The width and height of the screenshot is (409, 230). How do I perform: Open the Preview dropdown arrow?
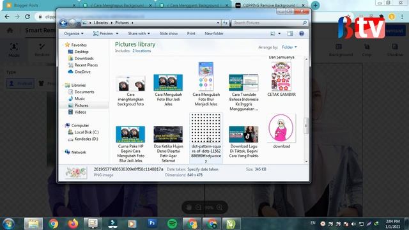(x=117, y=34)
